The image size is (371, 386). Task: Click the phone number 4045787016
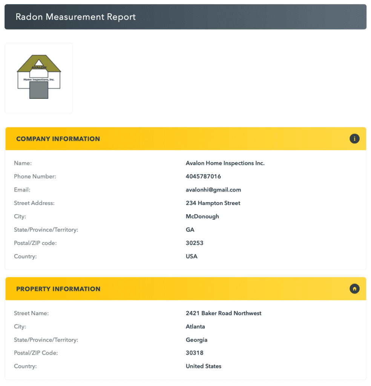[x=203, y=176]
